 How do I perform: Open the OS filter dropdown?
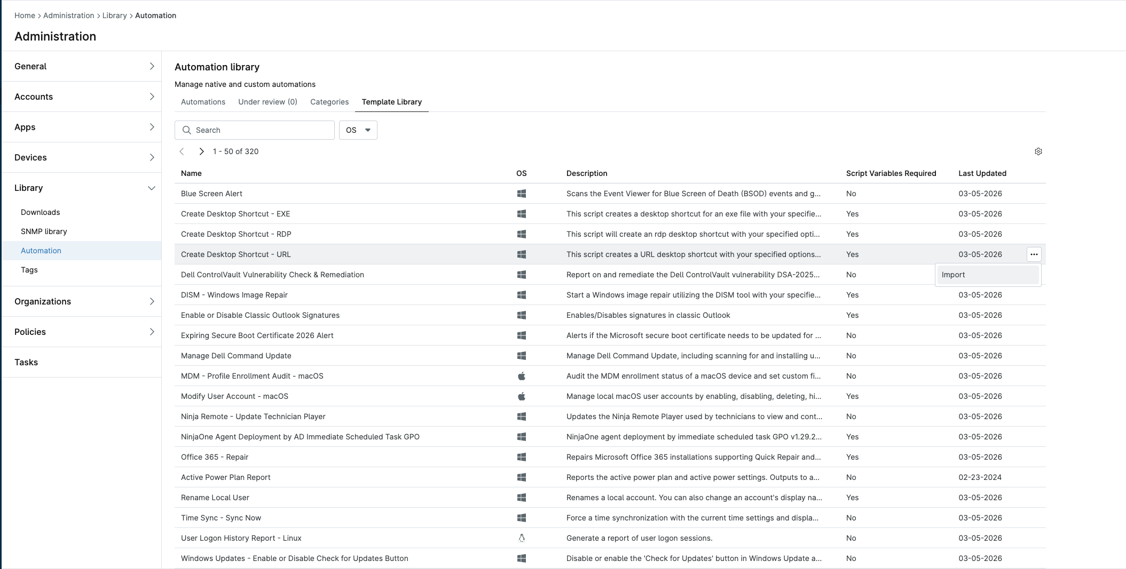tap(358, 130)
